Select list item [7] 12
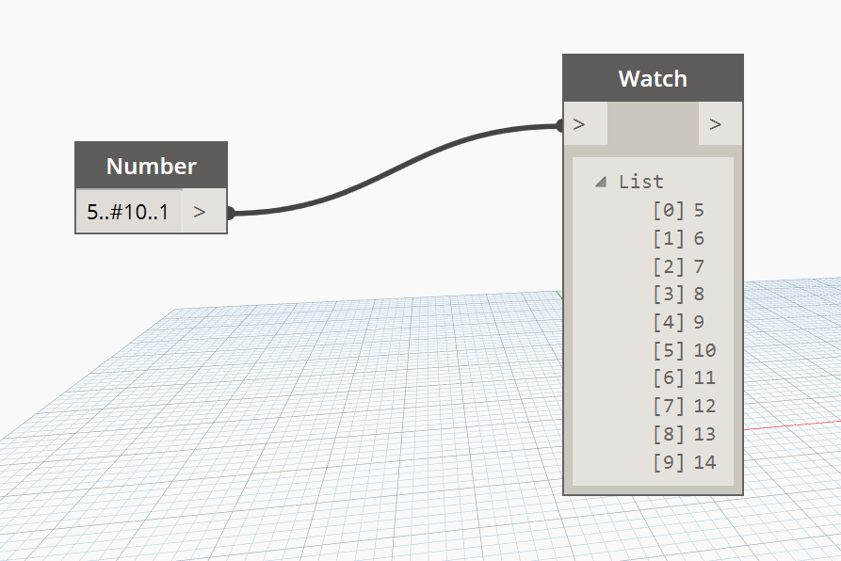This screenshot has height=561, width=841. [684, 406]
